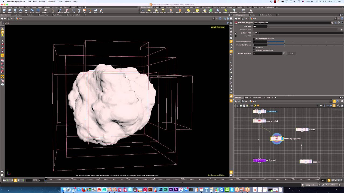
Task: Enable Use World Space for Band
Action: coord(254,39)
